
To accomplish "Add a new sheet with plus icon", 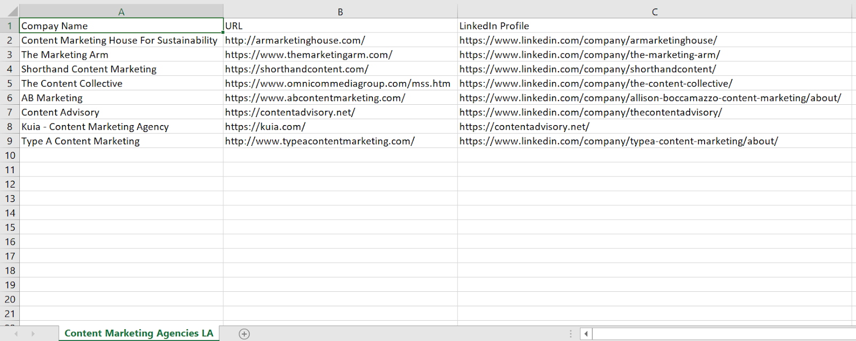I will click(x=244, y=334).
